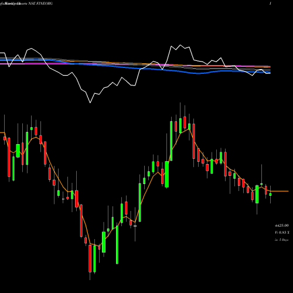293x293 pixels.
Task: Click the V: 0.85 X volume label
Action: point(282,233)
